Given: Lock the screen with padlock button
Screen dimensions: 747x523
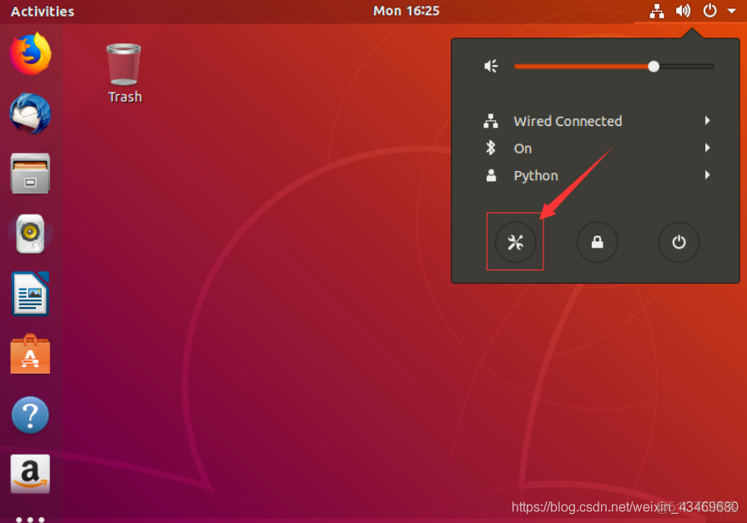Looking at the screenshot, I should click(x=597, y=243).
